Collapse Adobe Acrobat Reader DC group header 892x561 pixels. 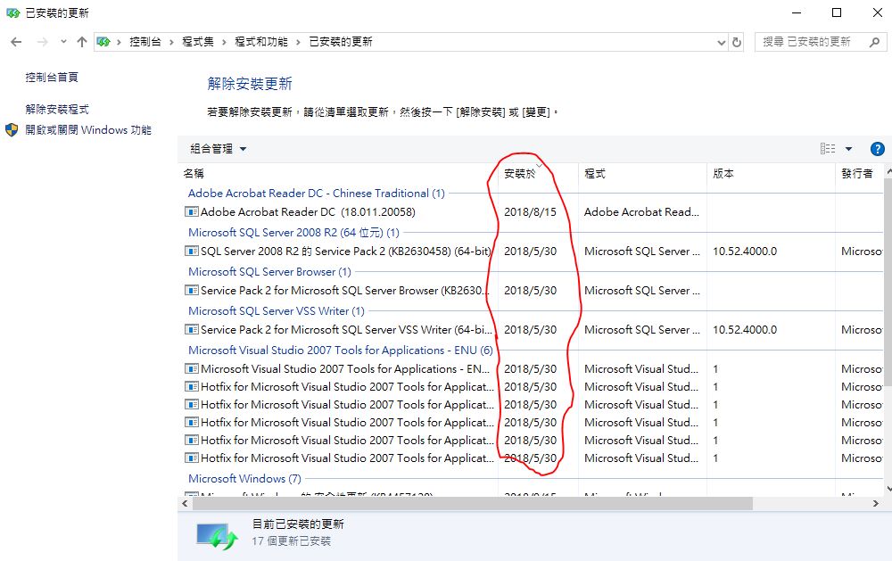pyautogui.click(x=317, y=194)
